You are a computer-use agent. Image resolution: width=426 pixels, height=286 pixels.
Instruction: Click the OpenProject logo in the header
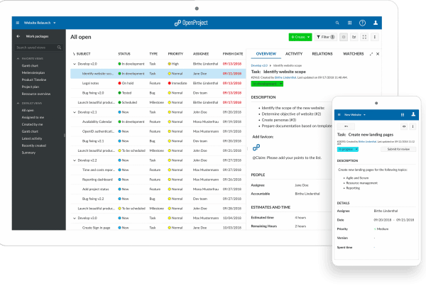click(191, 23)
